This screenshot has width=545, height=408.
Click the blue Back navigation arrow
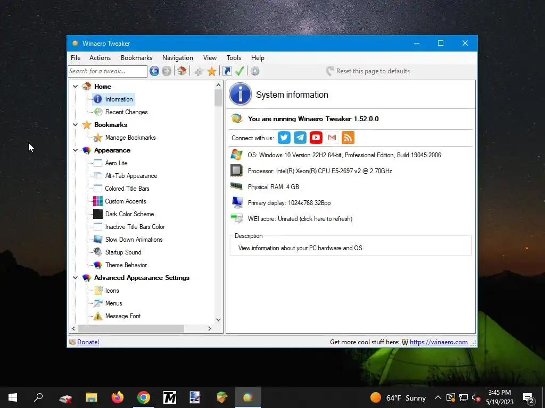[154, 71]
